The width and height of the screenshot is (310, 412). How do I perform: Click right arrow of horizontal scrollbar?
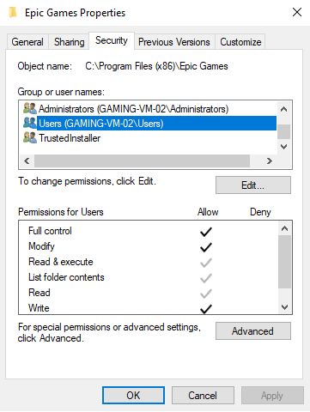tap(269, 161)
